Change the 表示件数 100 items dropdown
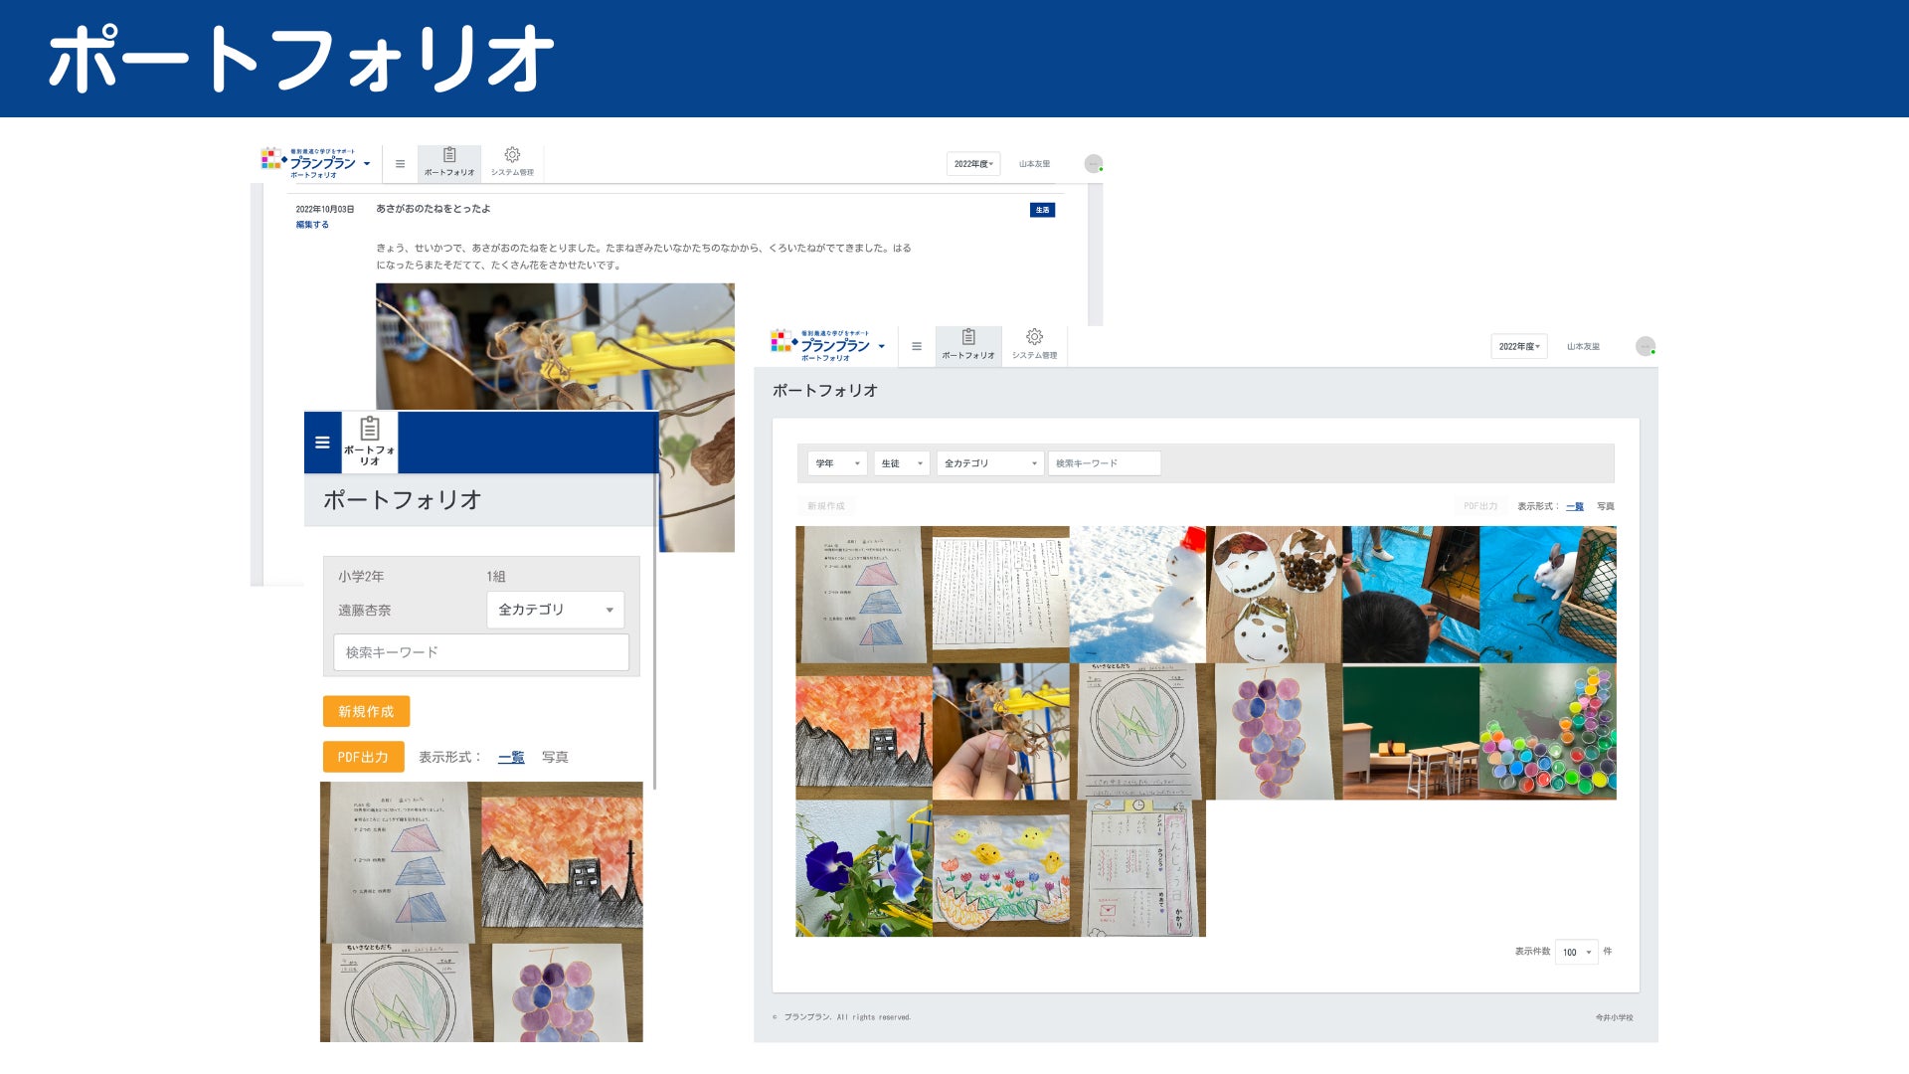This screenshot has height=1074, width=1909. click(1576, 953)
